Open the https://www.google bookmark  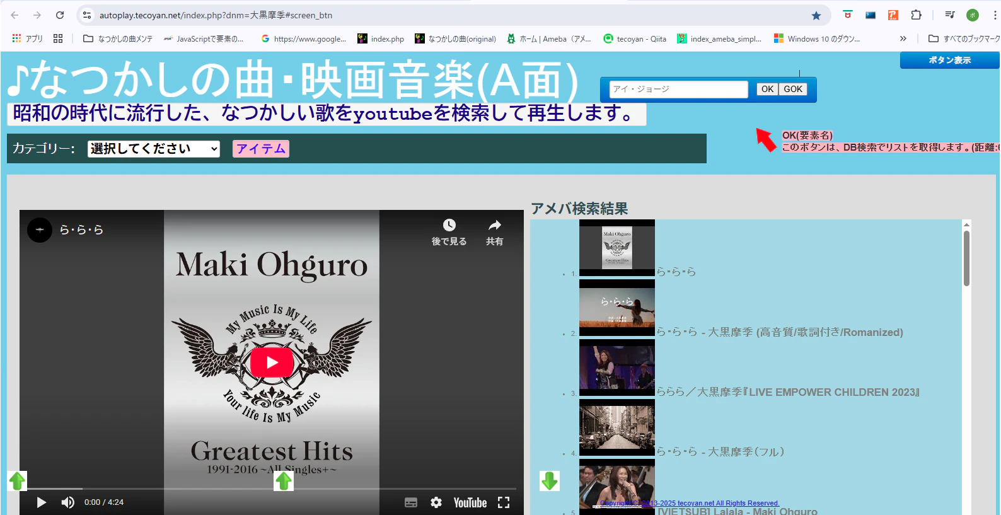(303, 38)
